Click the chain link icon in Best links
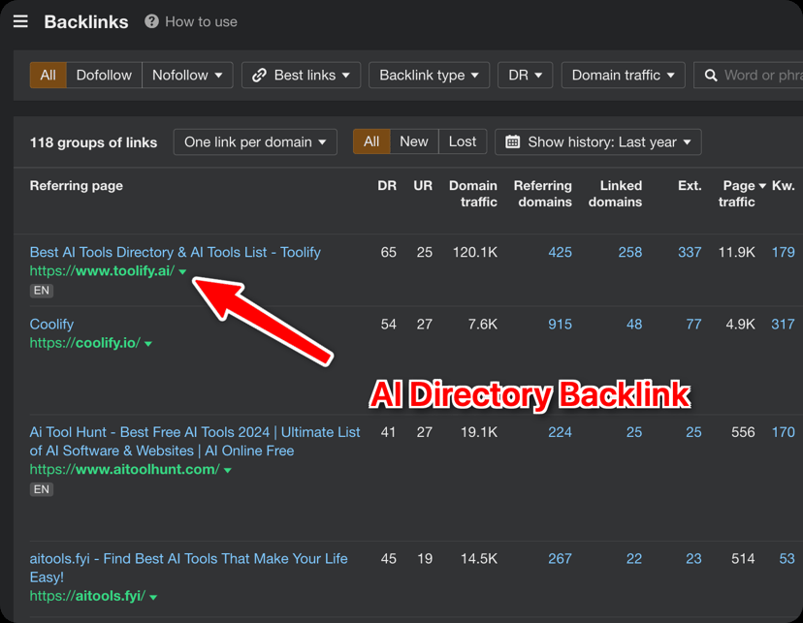The width and height of the screenshot is (803, 623). (259, 75)
